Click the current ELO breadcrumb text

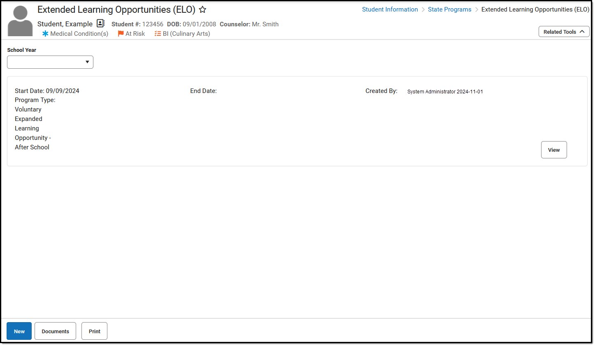[x=535, y=9]
